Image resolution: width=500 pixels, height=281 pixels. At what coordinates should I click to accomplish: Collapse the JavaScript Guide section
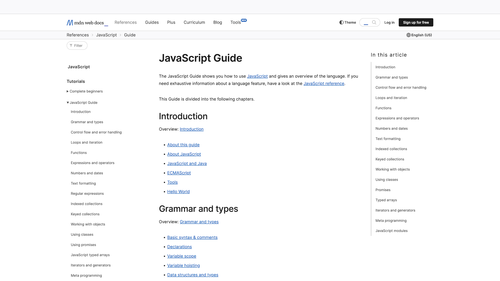68,103
